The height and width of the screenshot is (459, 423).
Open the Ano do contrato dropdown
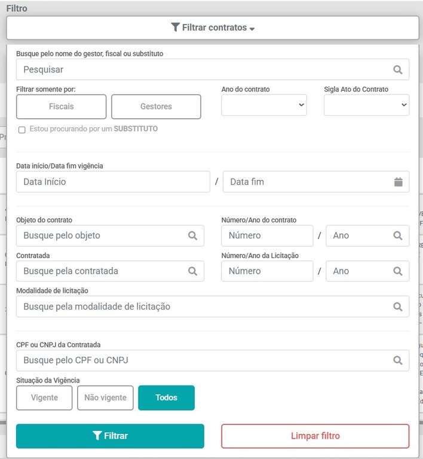point(263,105)
